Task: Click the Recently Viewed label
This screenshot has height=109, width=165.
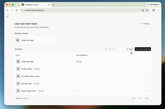Action: [x=21, y=33]
